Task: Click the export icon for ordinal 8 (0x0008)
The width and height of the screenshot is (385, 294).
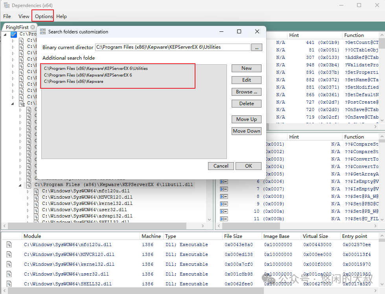Action: click(x=224, y=196)
